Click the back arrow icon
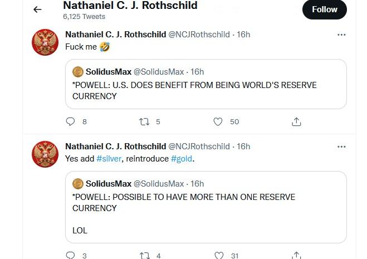 (38, 9)
